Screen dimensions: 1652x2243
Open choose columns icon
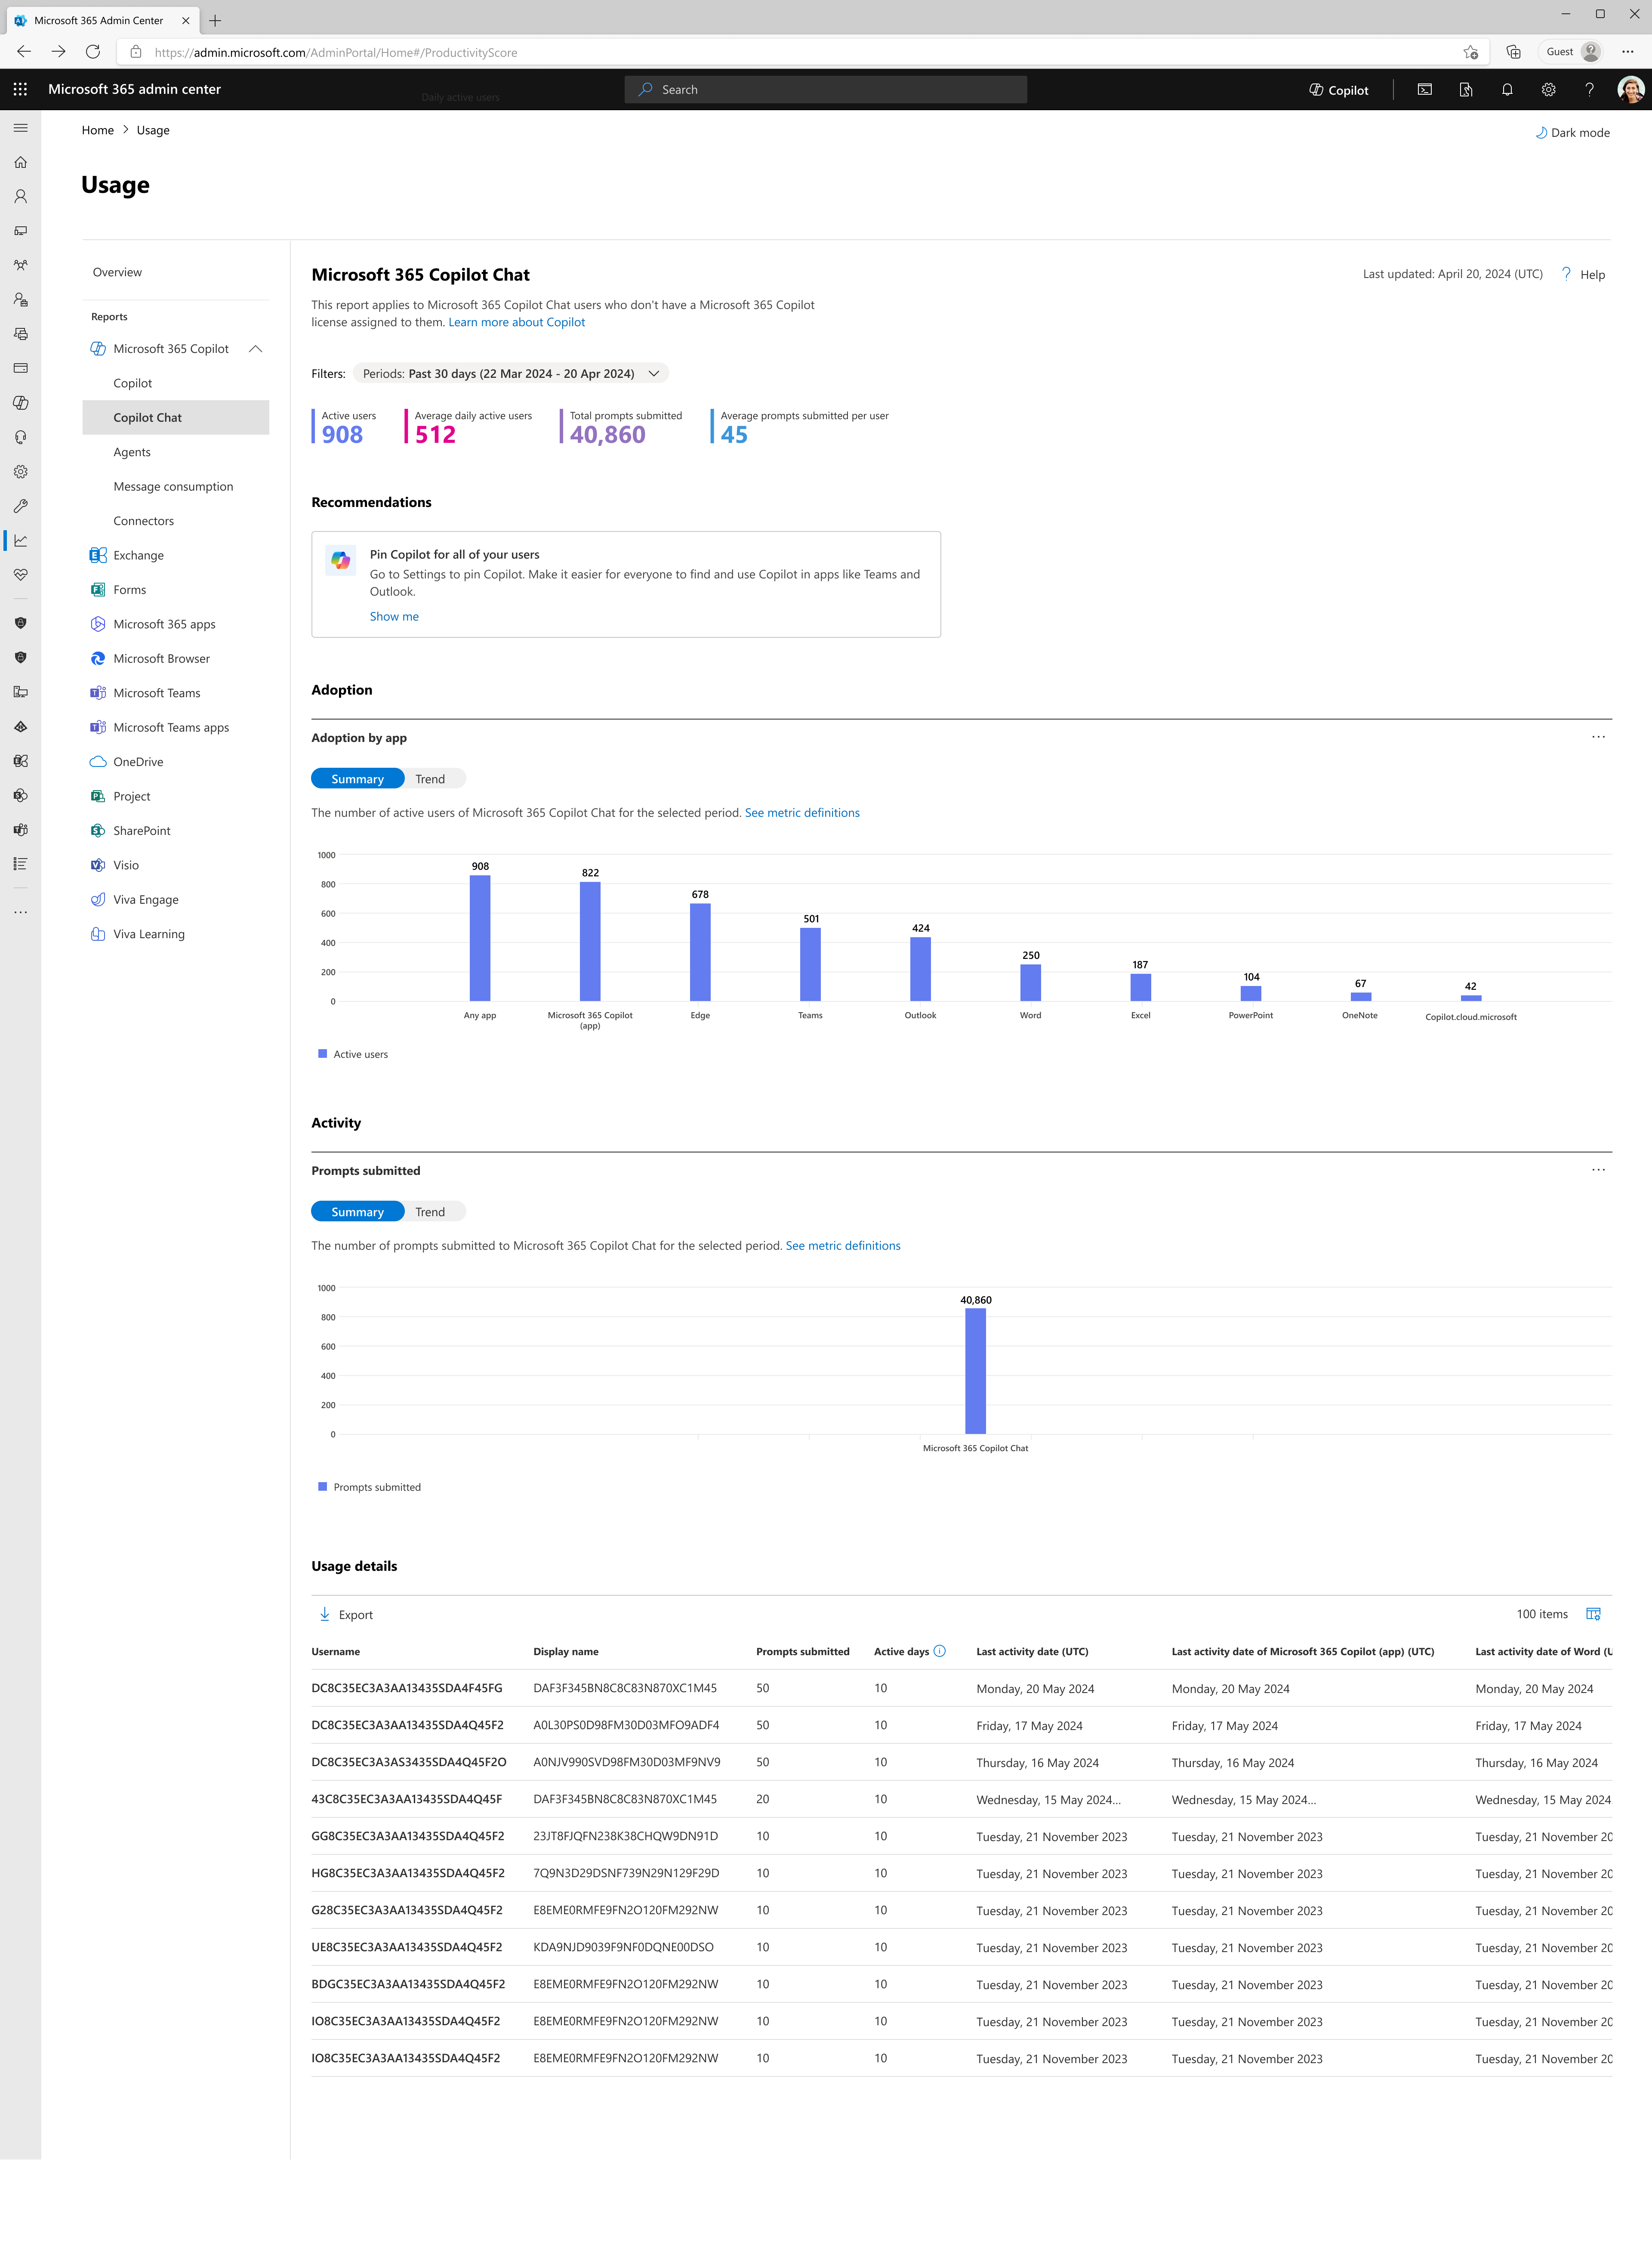[x=1593, y=1614]
